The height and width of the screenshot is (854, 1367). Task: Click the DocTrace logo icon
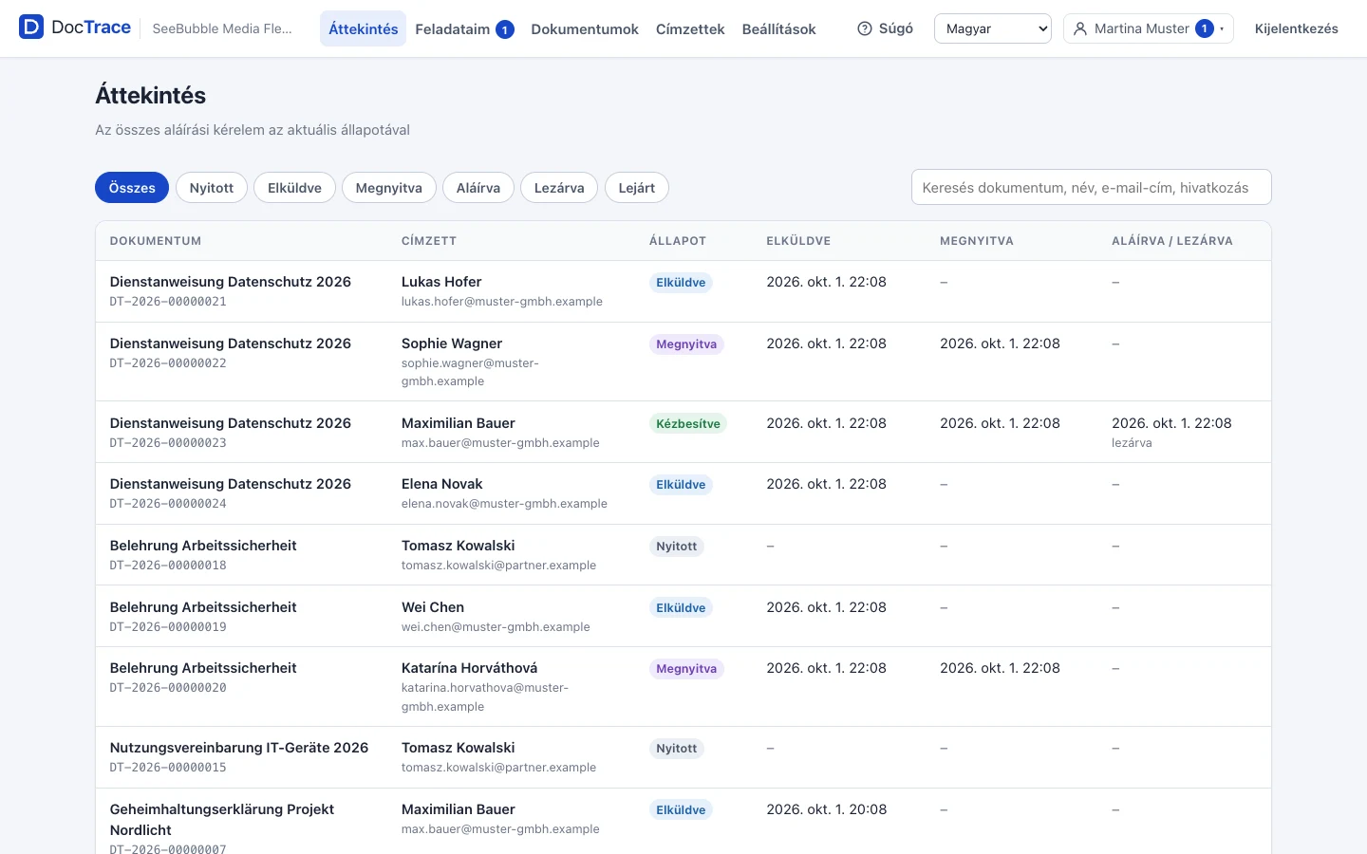31,28
